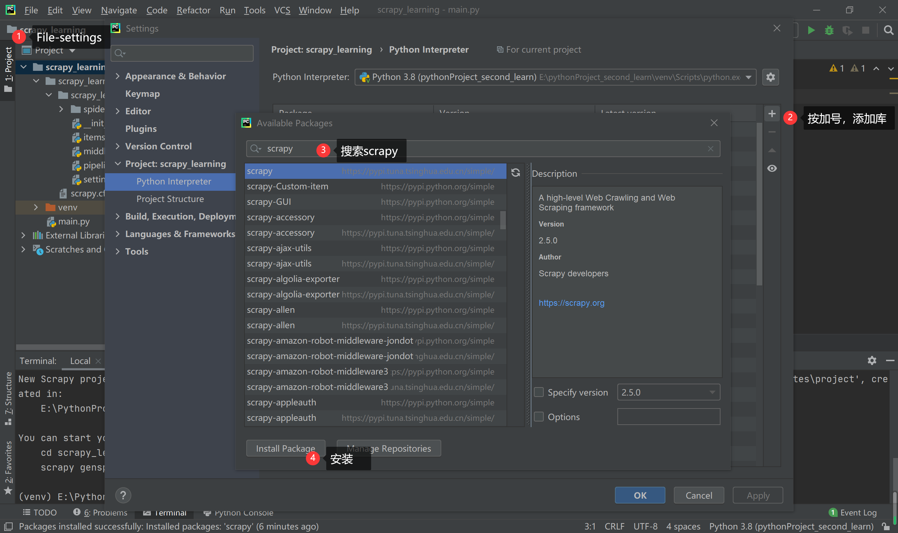Expand Build, Execution, Deployment section
The height and width of the screenshot is (533, 898).
pyautogui.click(x=118, y=216)
